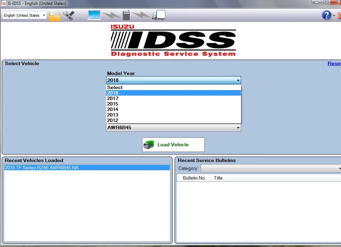Viewport: 341px width, 247px height.
Task: Open the wrench and screwdriver tools icon
Action: click(x=69, y=15)
